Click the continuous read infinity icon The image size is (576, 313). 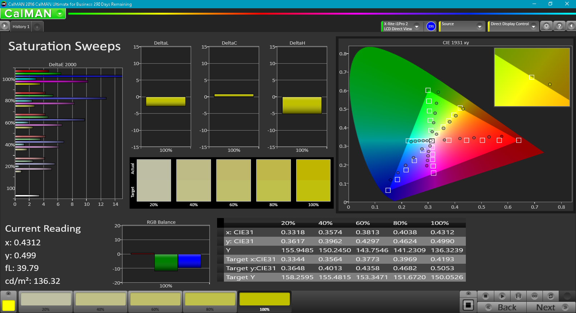point(535,296)
